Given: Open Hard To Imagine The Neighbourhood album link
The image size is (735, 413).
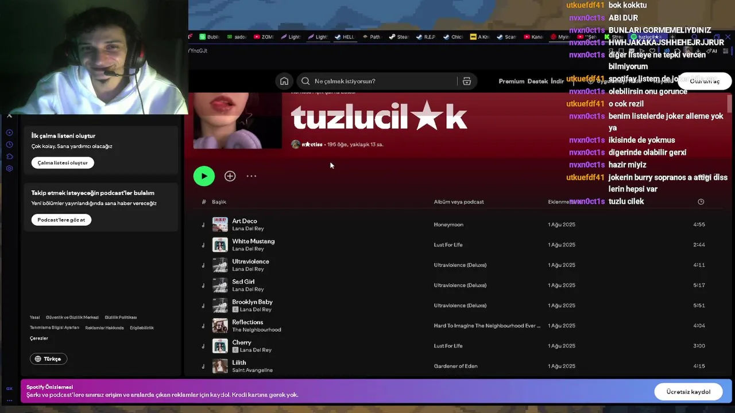Looking at the screenshot, I should (487, 326).
